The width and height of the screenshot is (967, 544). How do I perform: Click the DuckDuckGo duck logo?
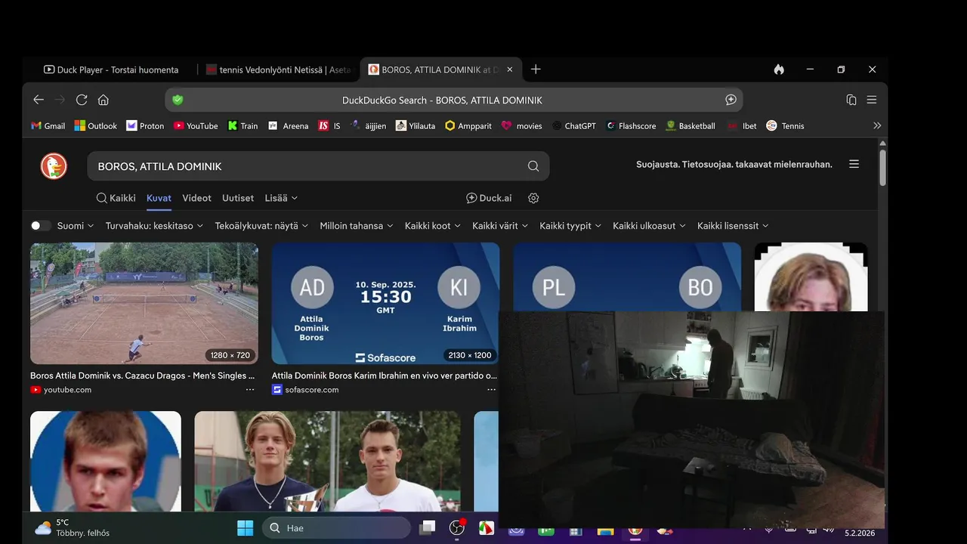[x=54, y=166]
